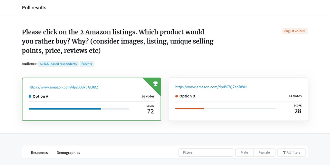Click the 14 votes label on Option B
This screenshot has height=165, width=330.
point(295,96)
